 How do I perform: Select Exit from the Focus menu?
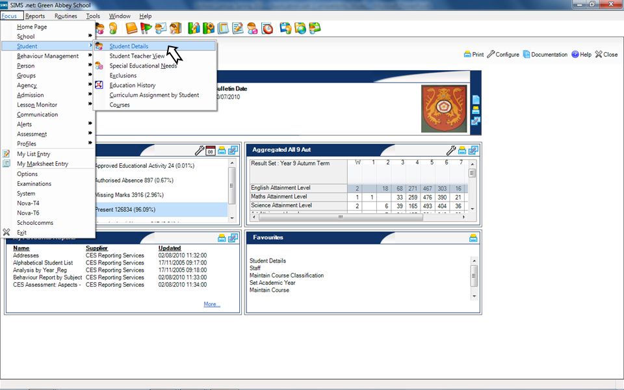click(x=49, y=233)
